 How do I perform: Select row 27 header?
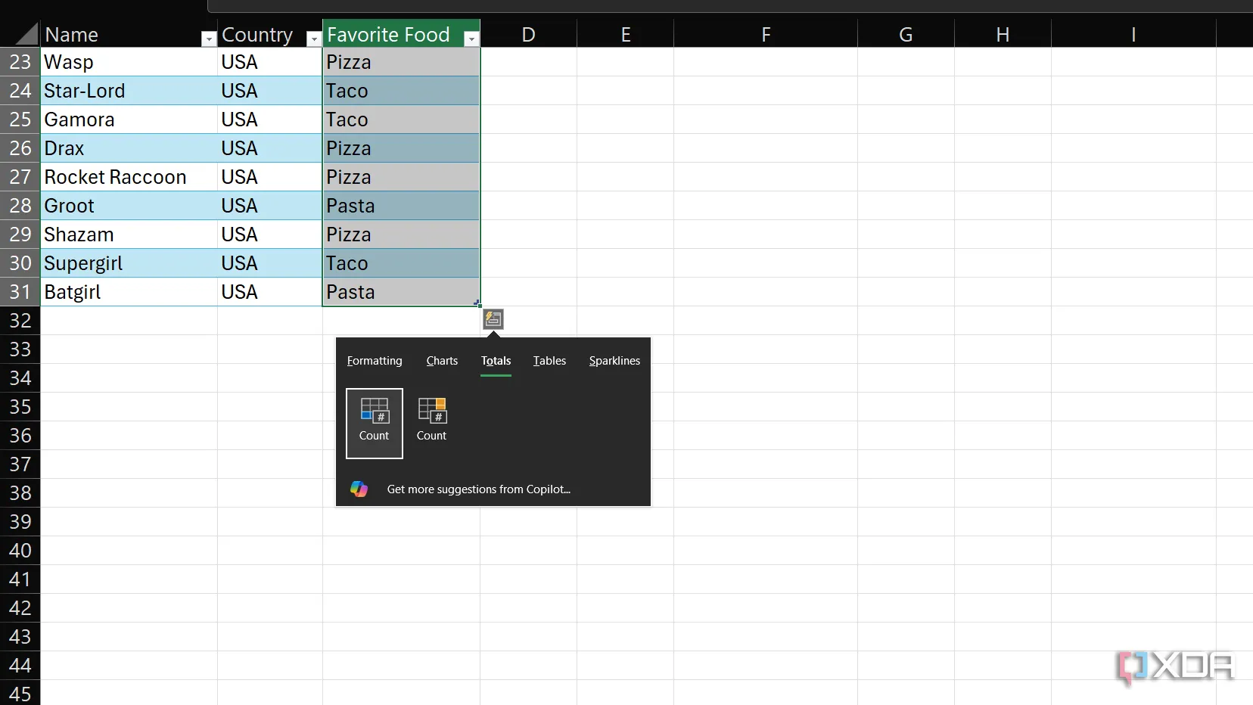20,177
